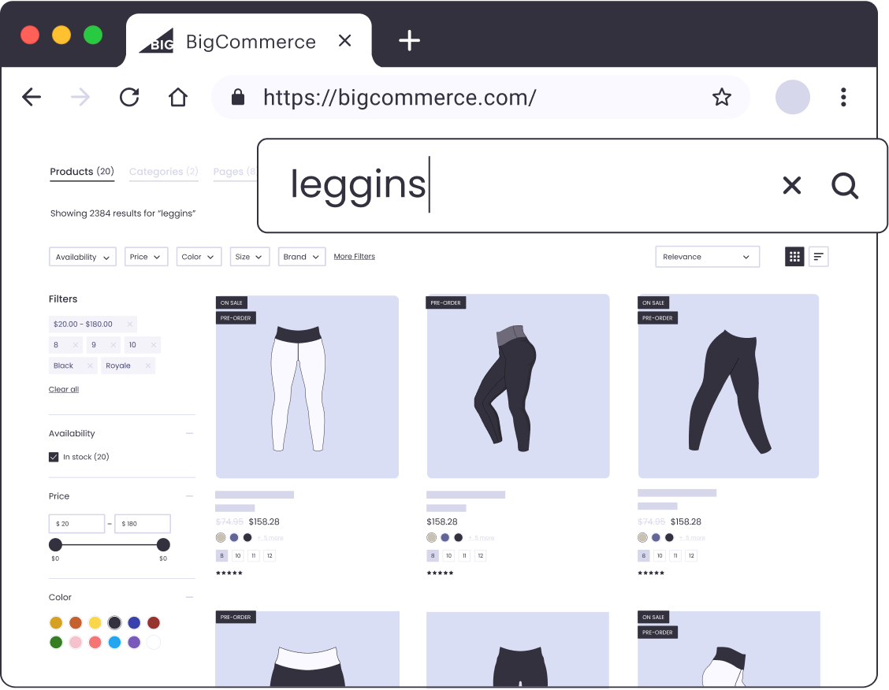Open the browser profile avatar
This screenshot has width=889, height=690.
[x=792, y=97]
